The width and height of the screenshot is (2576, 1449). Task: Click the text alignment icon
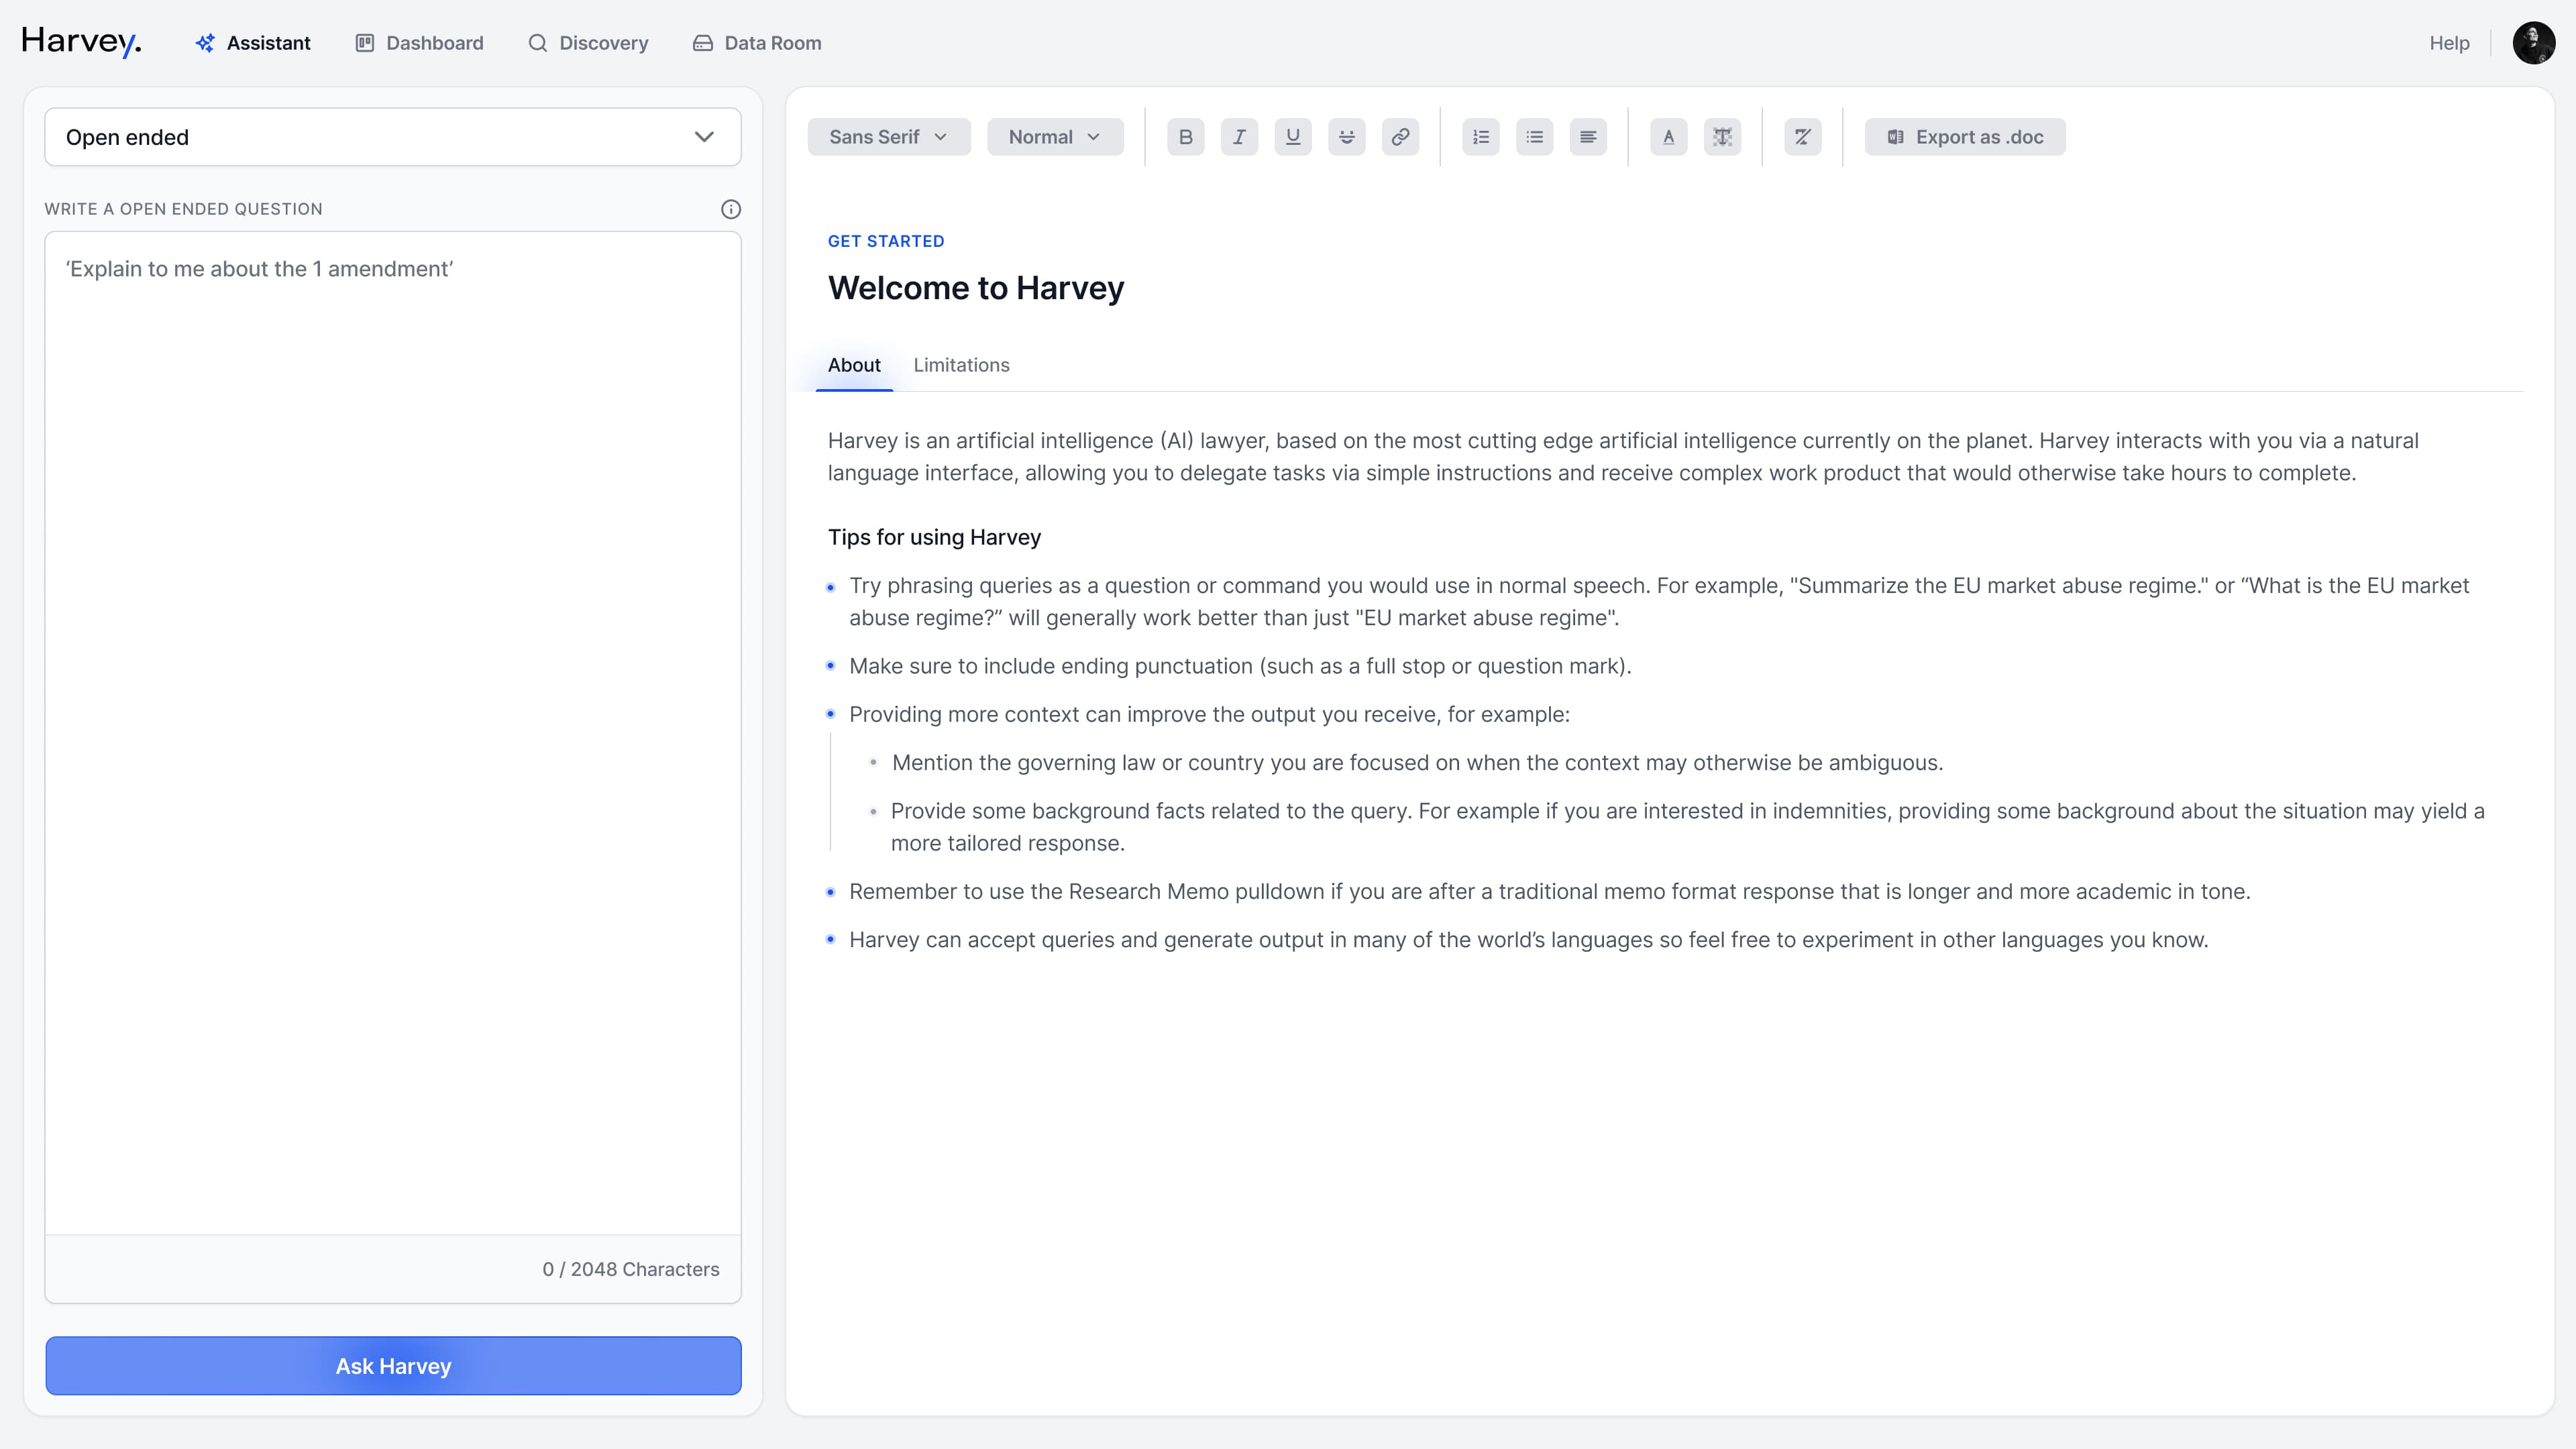point(1588,137)
